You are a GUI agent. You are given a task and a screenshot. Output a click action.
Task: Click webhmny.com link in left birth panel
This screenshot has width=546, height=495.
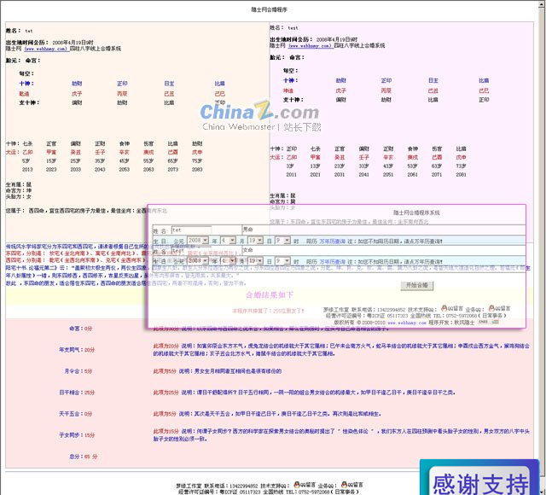tap(45, 49)
